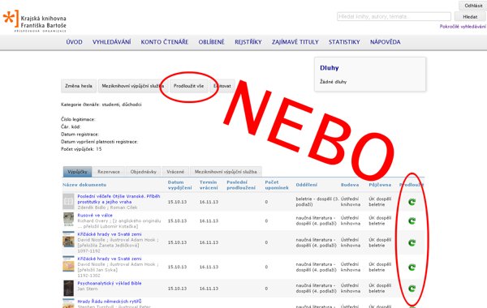Open cover thumbnail of Křižácké hrady 1192-1302

coord(68,263)
